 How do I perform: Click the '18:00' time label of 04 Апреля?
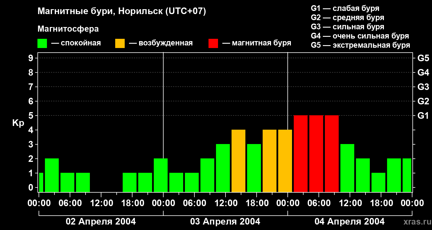click(381, 203)
